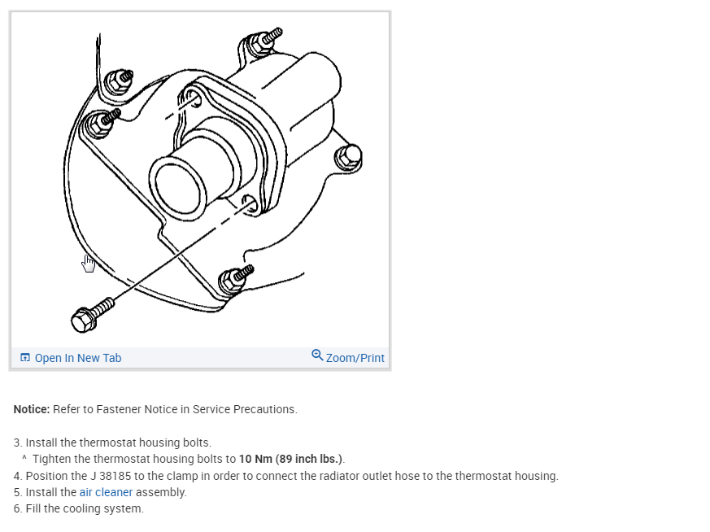Click the bold 10 Nm torque value
Screen dimensions: 710x532
(255, 459)
